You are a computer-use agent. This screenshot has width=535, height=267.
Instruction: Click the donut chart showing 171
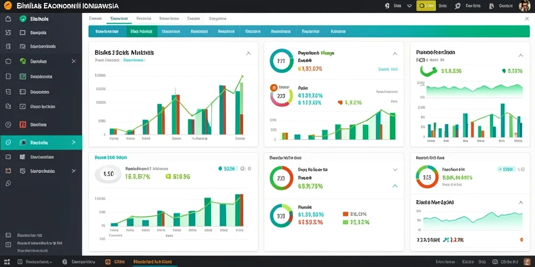click(x=282, y=62)
